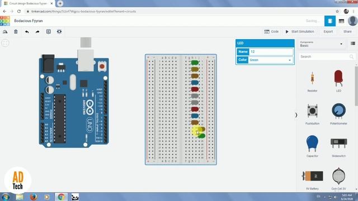Screen dimensions: 358x201
Task: Select the Pushbutton component
Action: [x=312, y=114]
